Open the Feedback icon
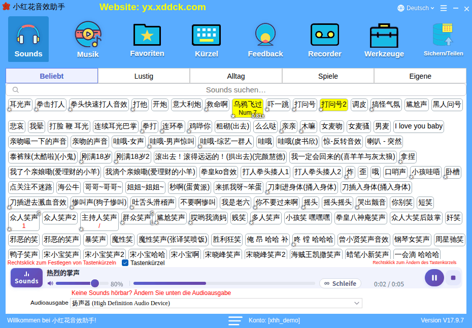Image resolution: width=472 pixels, height=328 pixels. (x=265, y=35)
